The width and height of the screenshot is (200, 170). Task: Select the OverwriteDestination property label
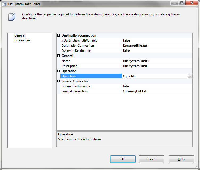point(76,51)
